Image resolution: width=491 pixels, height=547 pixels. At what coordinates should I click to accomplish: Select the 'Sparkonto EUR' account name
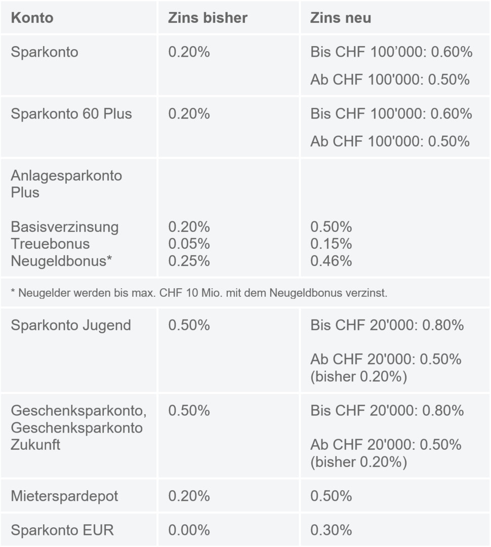[62, 530]
